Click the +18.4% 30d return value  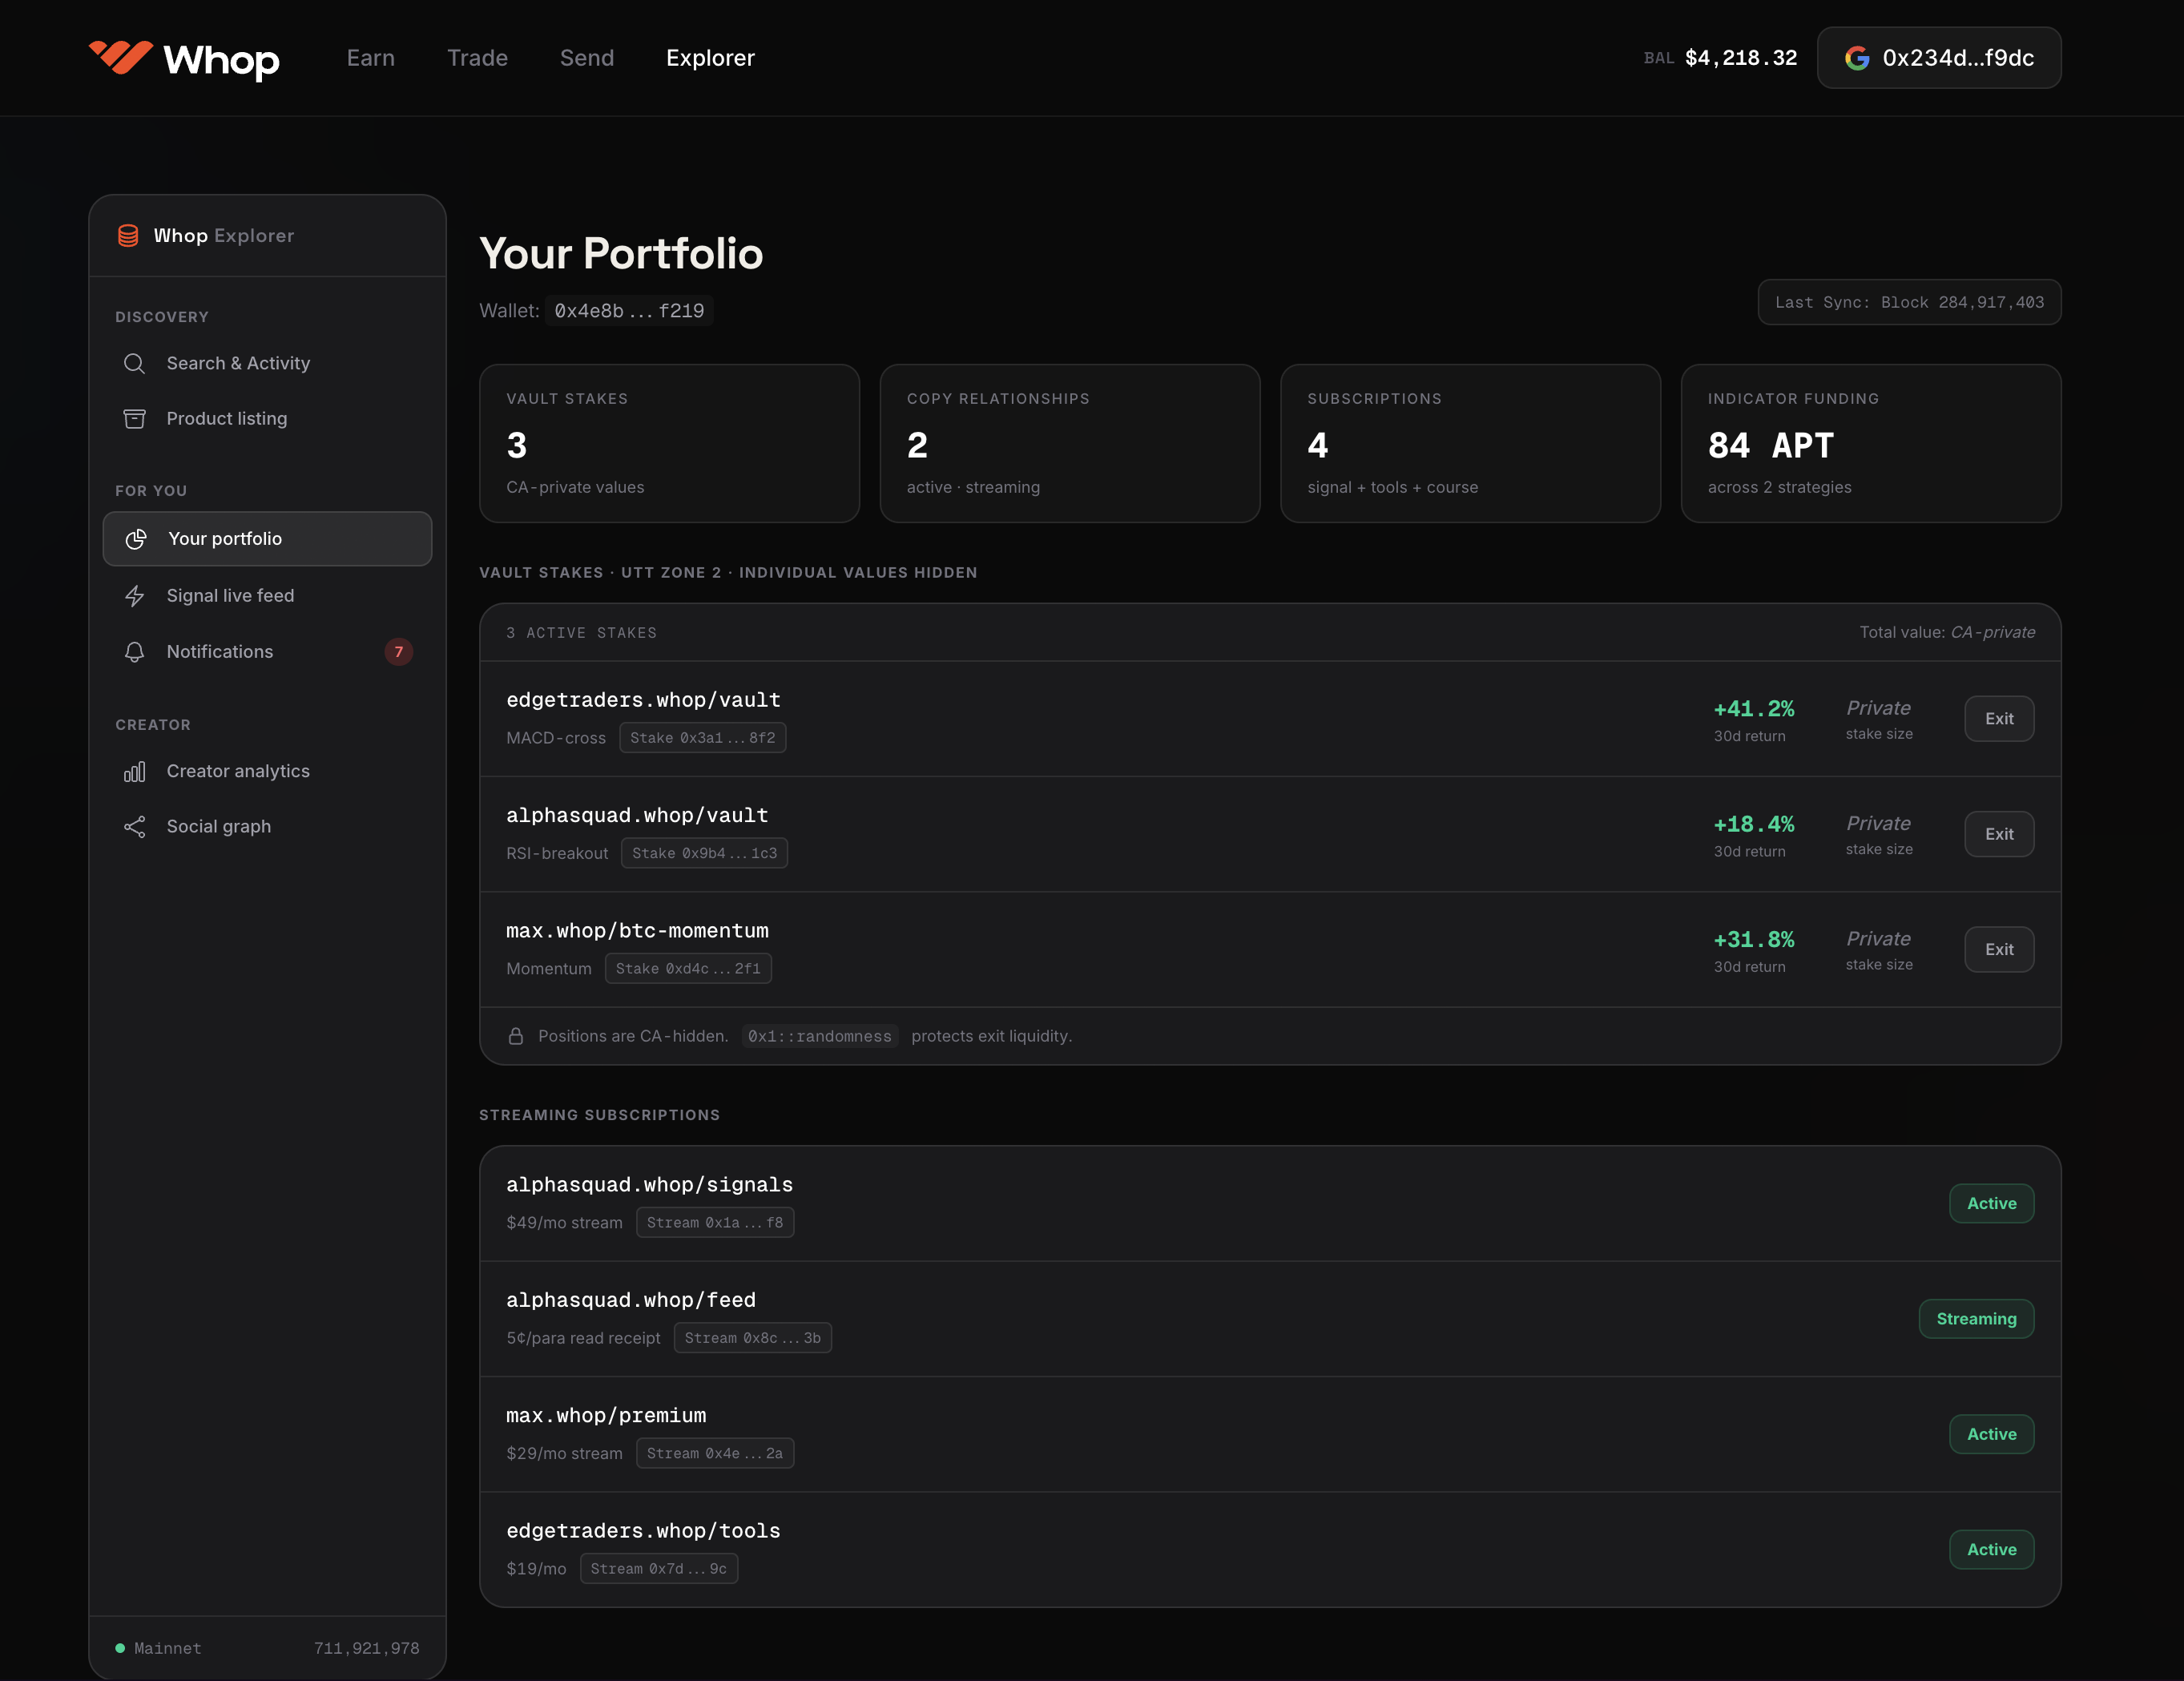(x=1754, y=825)
